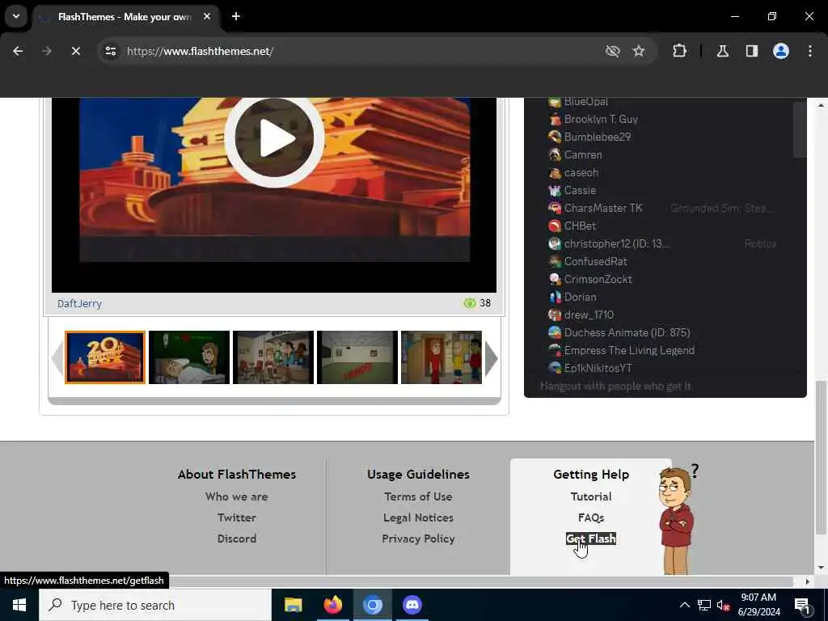Stop loading the page with X icon

pyautogui.click(x=75, y=51)
